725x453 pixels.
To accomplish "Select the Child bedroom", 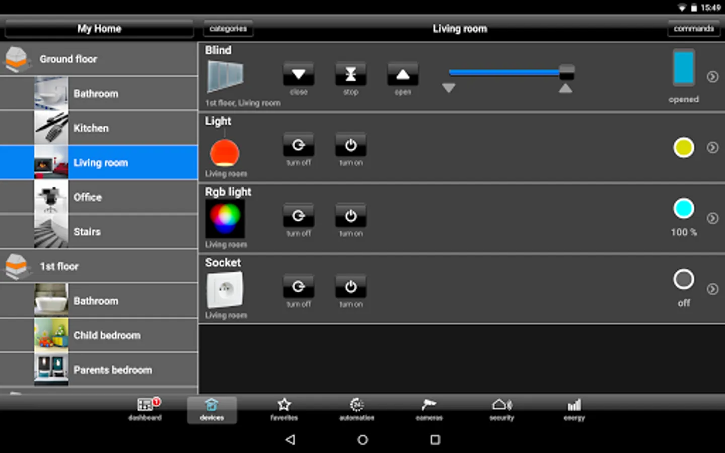I will point(99,335).
